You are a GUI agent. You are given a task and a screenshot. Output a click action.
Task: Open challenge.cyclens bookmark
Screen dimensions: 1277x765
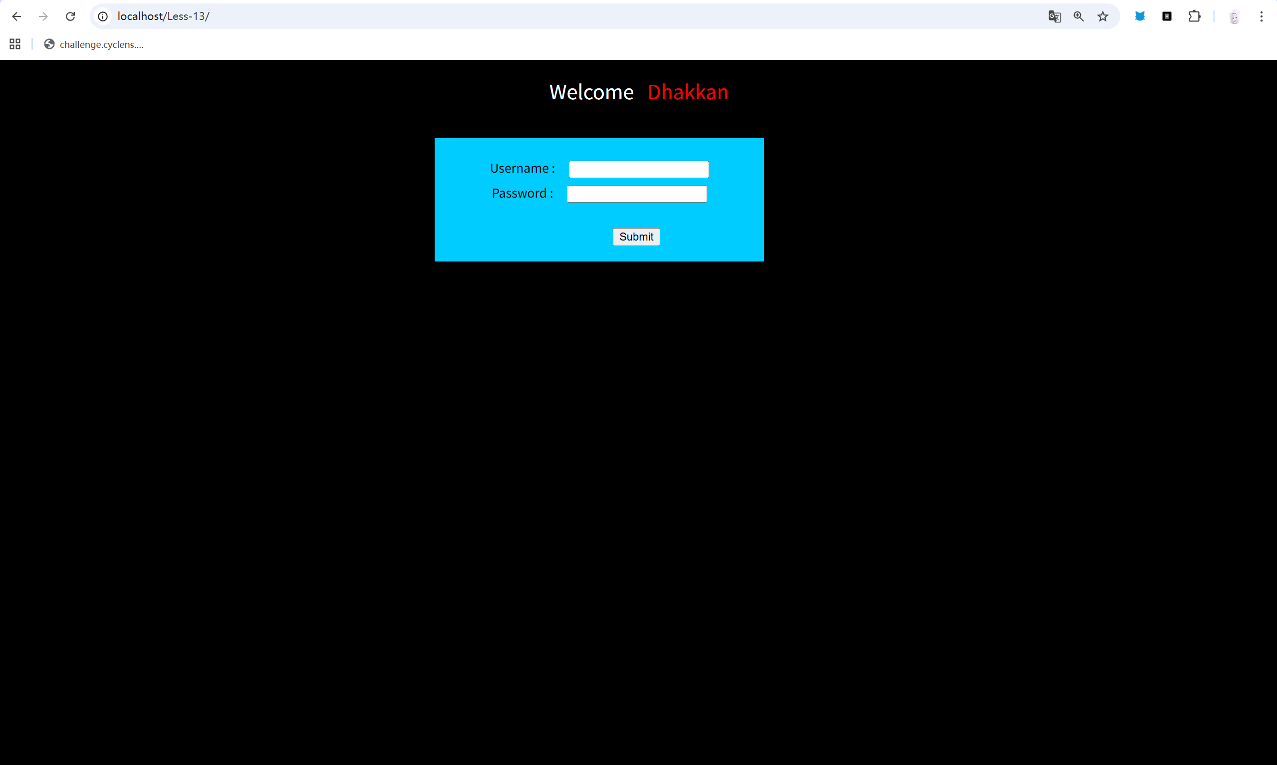click(94, 44)
